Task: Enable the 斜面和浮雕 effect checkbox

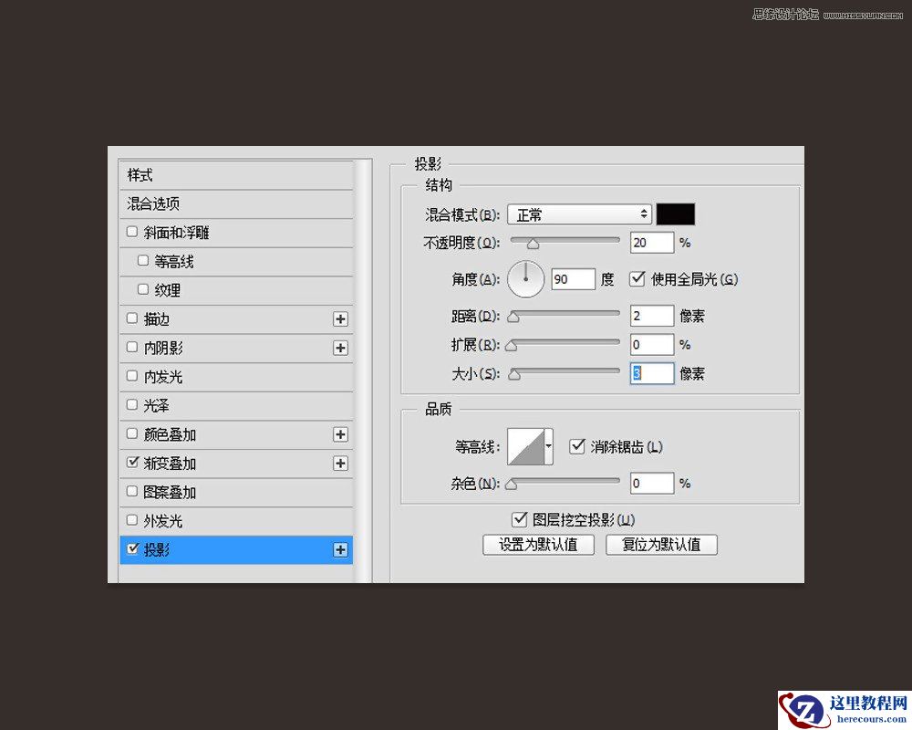Action: click(132, 232)
